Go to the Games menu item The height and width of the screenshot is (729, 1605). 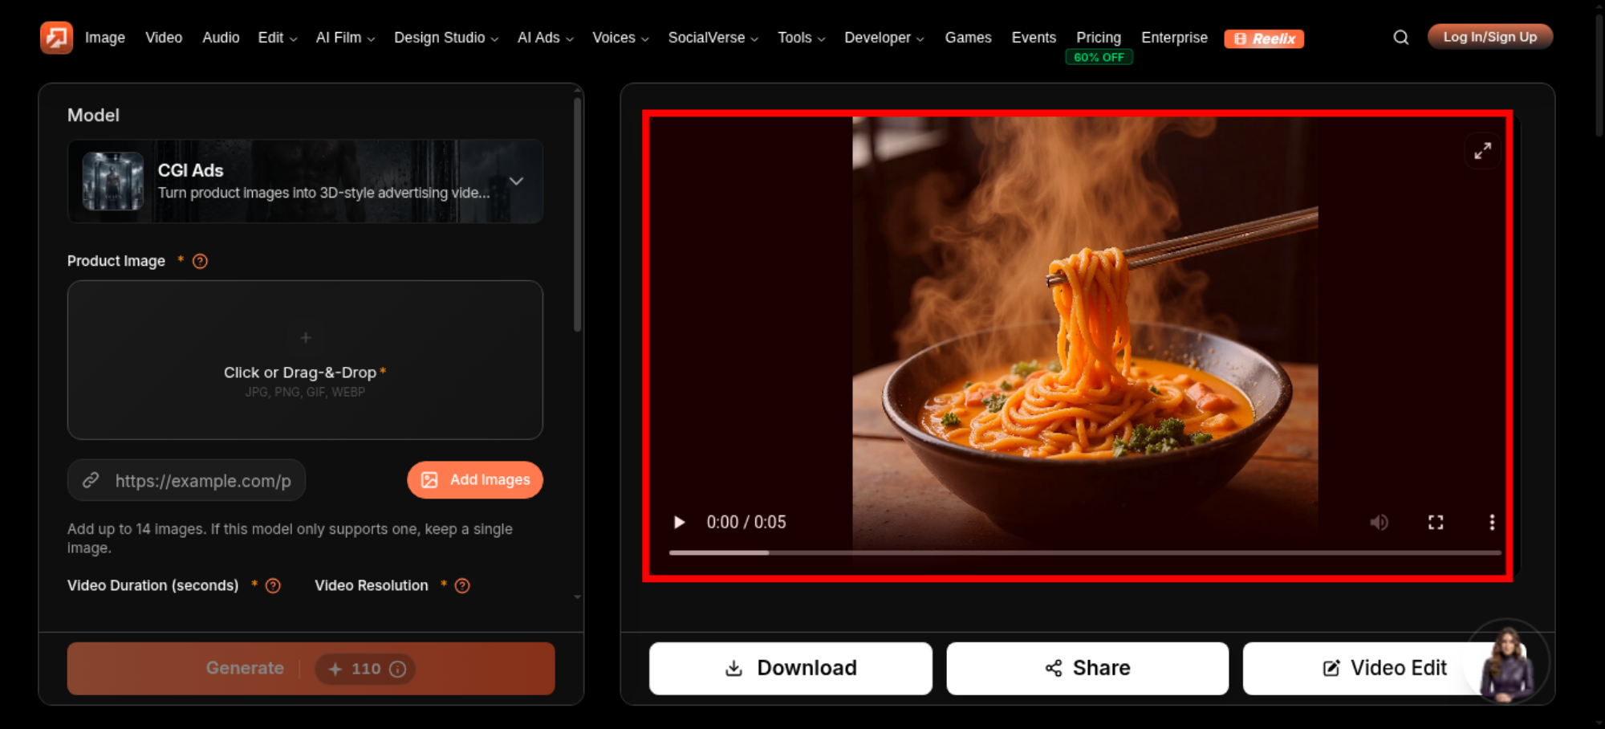coord(968,38)
